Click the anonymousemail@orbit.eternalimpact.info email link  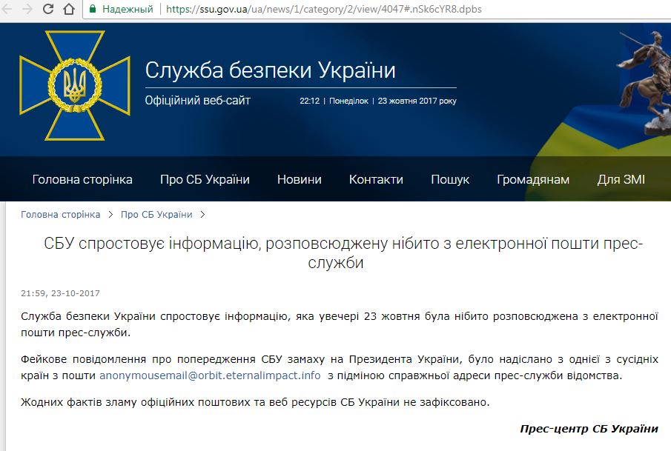click(x=211, y=375)
